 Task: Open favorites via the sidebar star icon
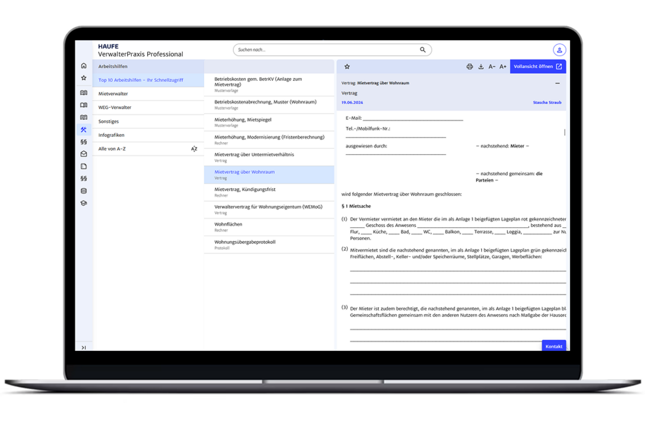point(84,78)
